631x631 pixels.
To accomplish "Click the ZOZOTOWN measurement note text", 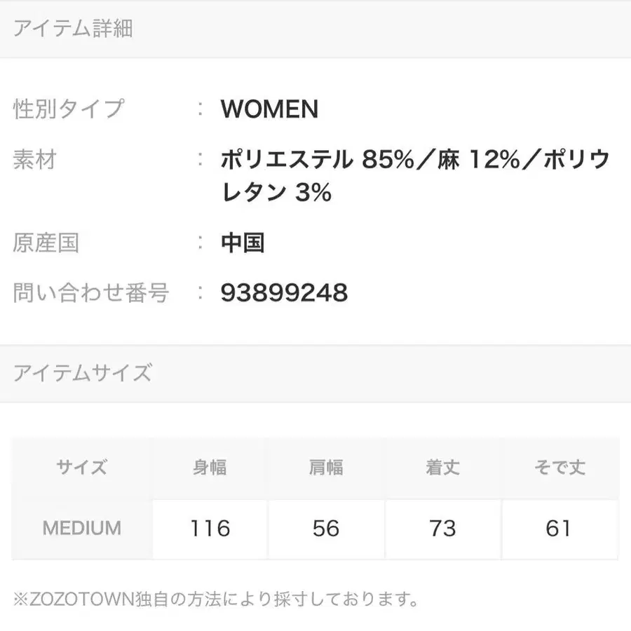I will click(216, 600).
